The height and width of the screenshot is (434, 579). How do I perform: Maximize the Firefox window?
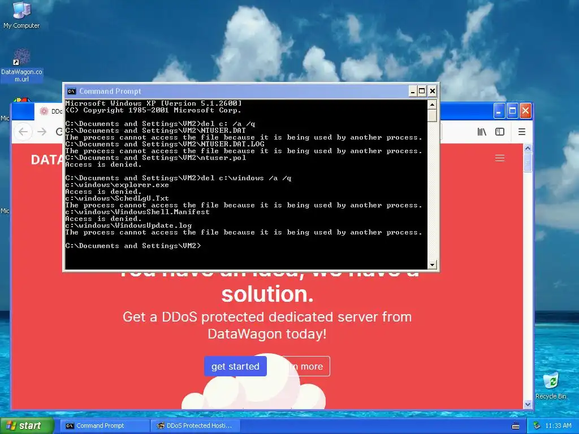coord(512,111)
